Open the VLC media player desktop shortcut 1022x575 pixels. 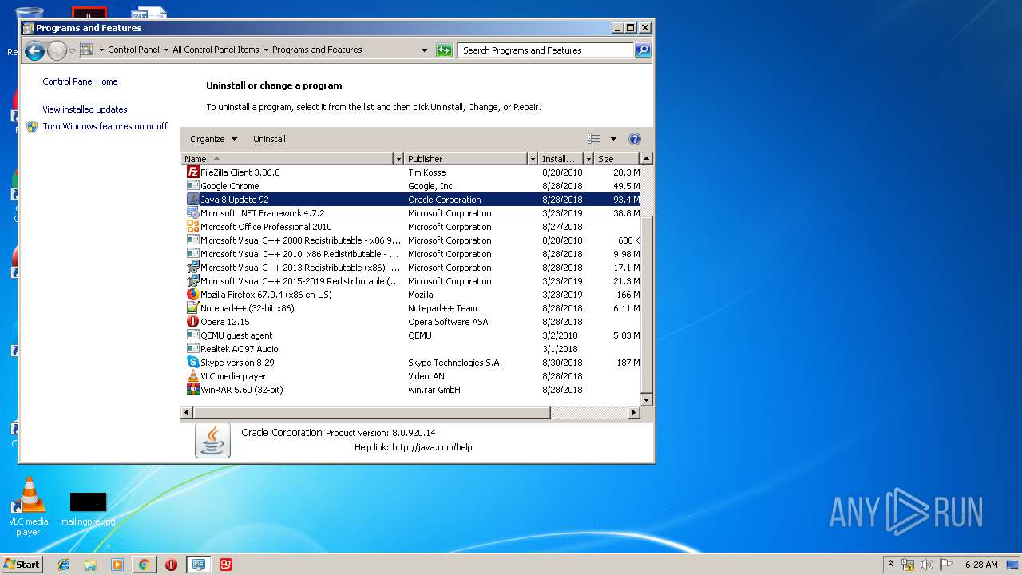(28, 506)
